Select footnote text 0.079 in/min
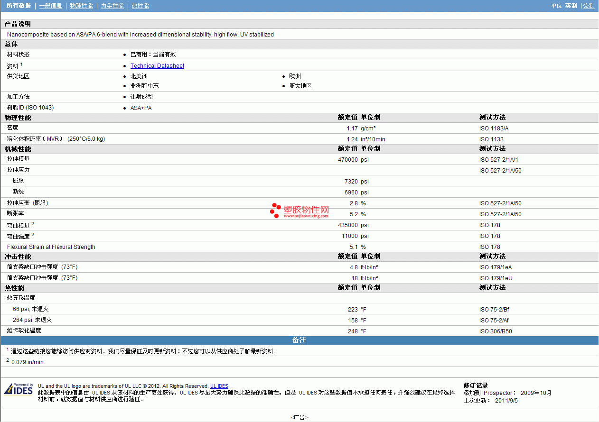This screenshot has height=422, width=599. click(28, 362)
